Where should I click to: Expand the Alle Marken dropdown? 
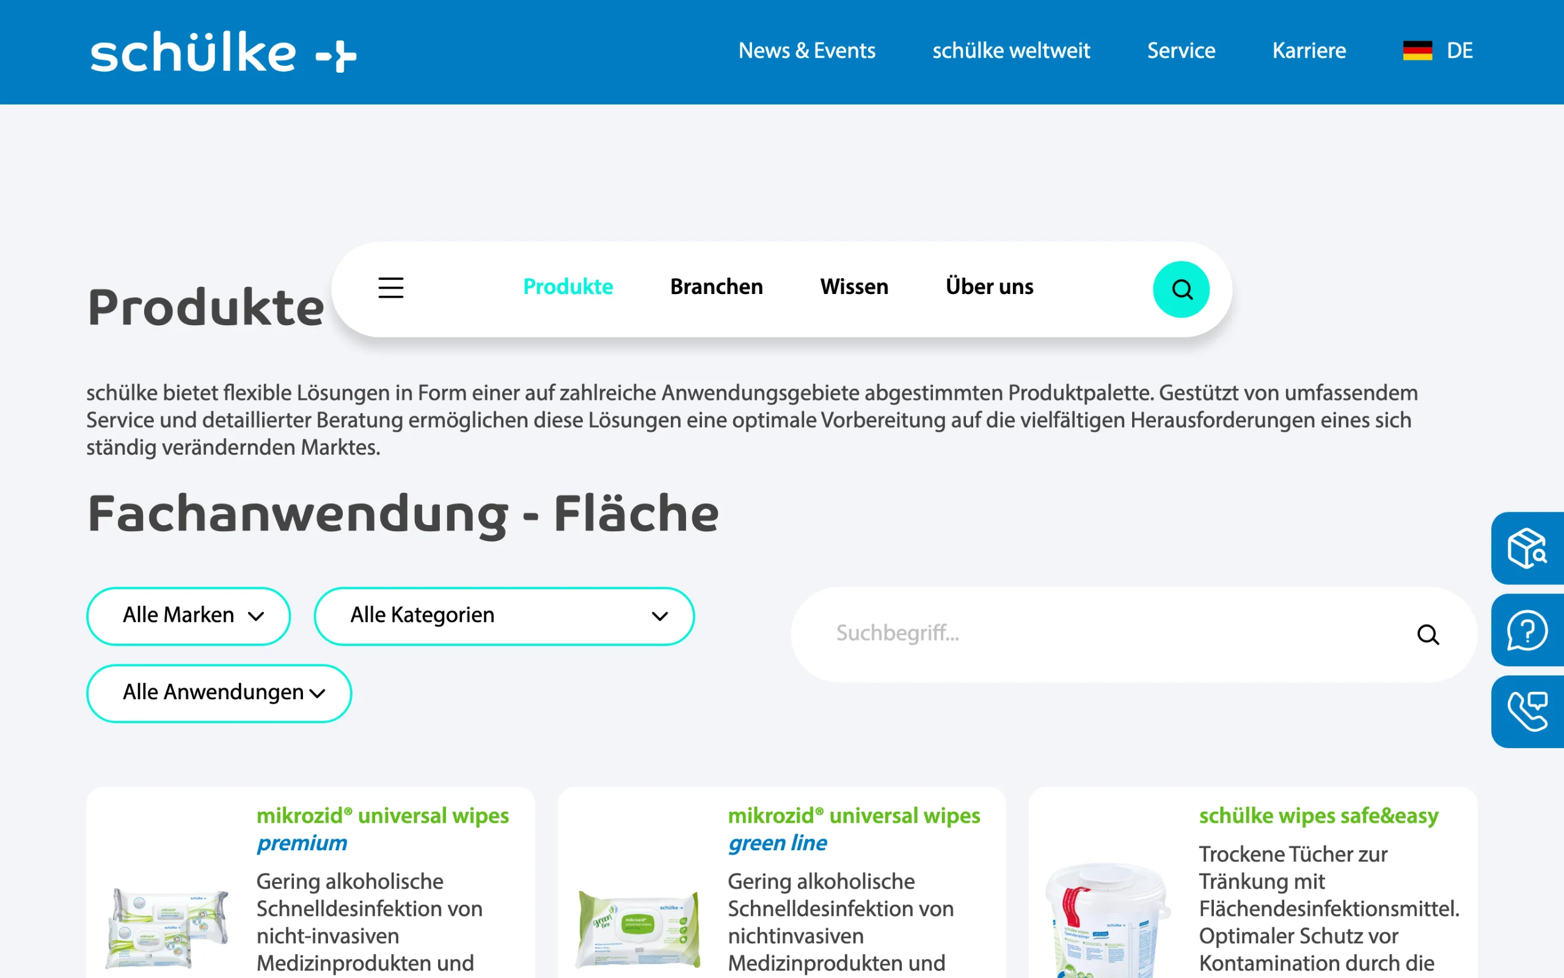click(189, 616)
